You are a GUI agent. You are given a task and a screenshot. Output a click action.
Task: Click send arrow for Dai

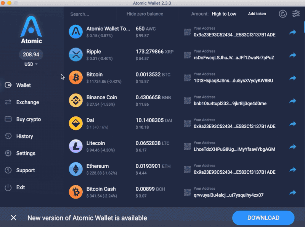point(292,124)
